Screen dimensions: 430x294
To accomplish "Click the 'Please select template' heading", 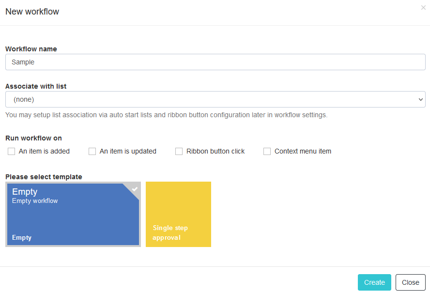I will [x=44, y=177].
